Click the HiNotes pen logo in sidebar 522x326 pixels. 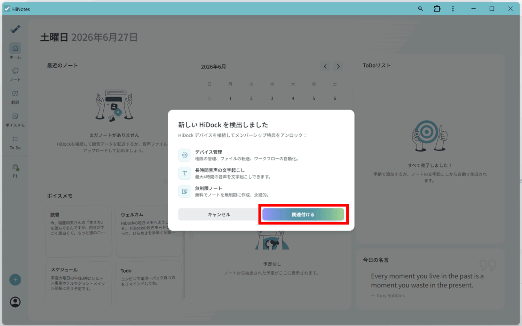15,29
